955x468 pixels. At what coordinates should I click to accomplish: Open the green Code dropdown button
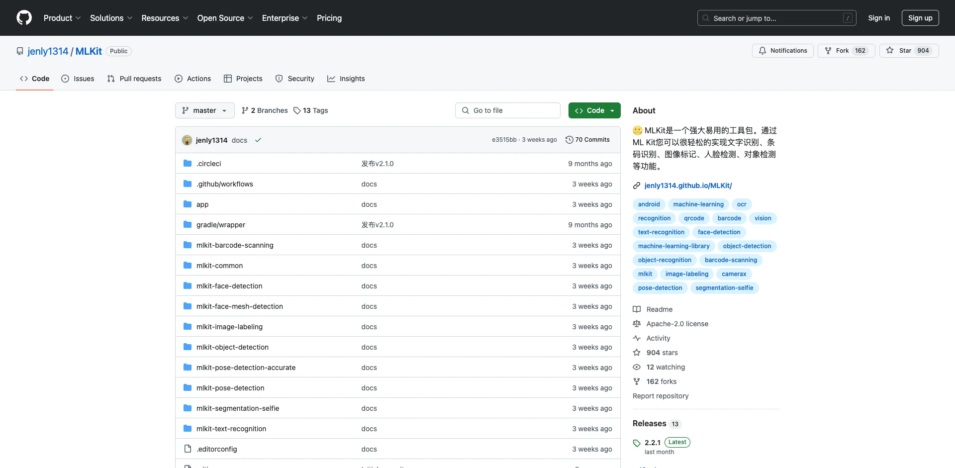pos(594,110)
